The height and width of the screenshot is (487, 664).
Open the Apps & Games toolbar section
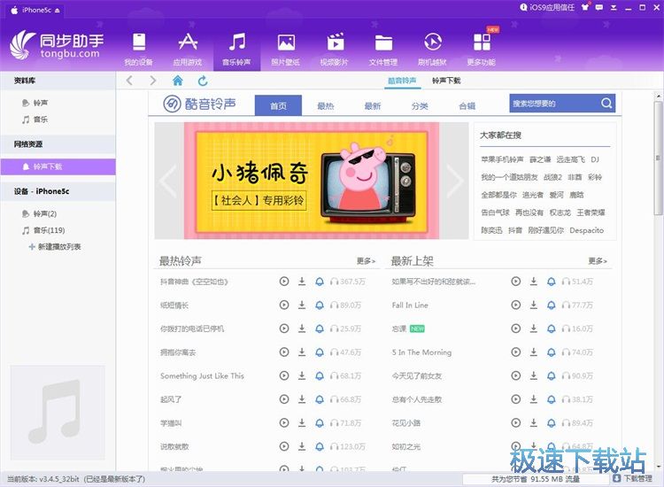pyautogui.click(x=188, y=49)
